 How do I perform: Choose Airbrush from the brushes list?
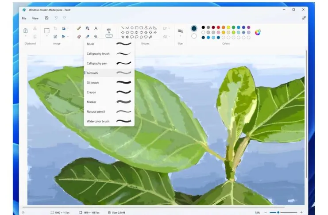(x=109, y=73)
